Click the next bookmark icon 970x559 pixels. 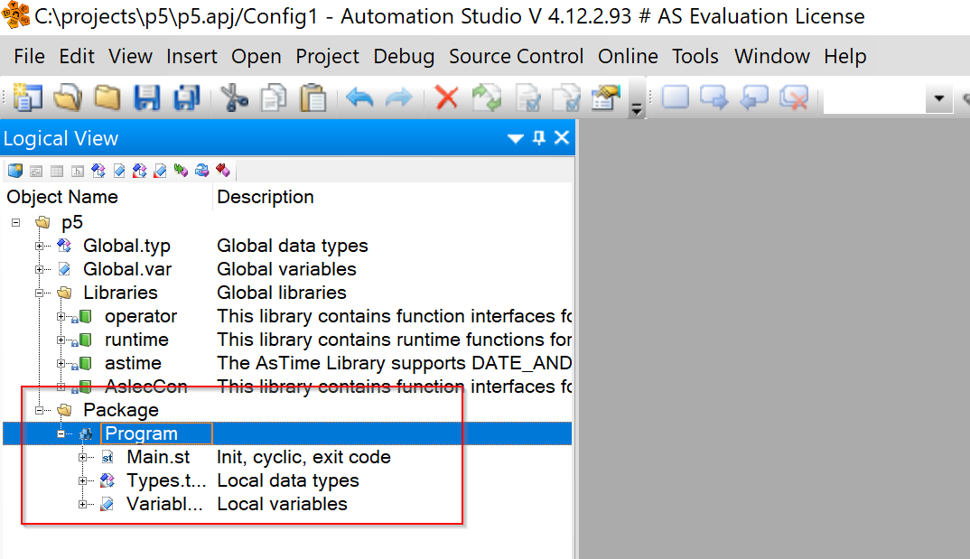point(714,98)
